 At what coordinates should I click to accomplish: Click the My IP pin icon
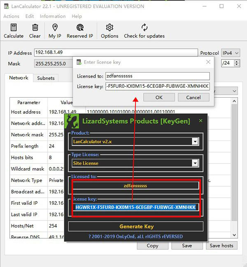point(55,28)
